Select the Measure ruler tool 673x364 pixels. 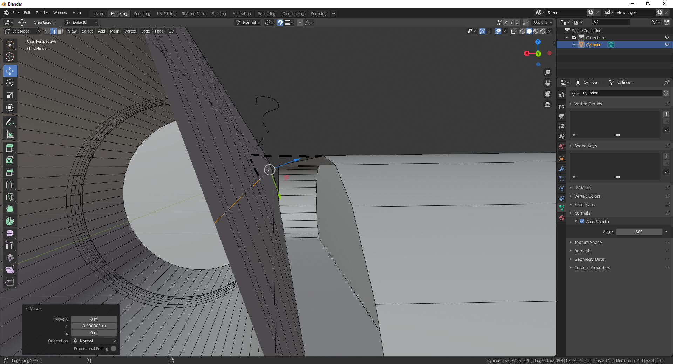[x=10, y=134]
